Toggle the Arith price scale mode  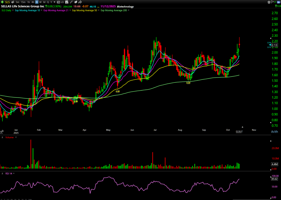[275, 132]
